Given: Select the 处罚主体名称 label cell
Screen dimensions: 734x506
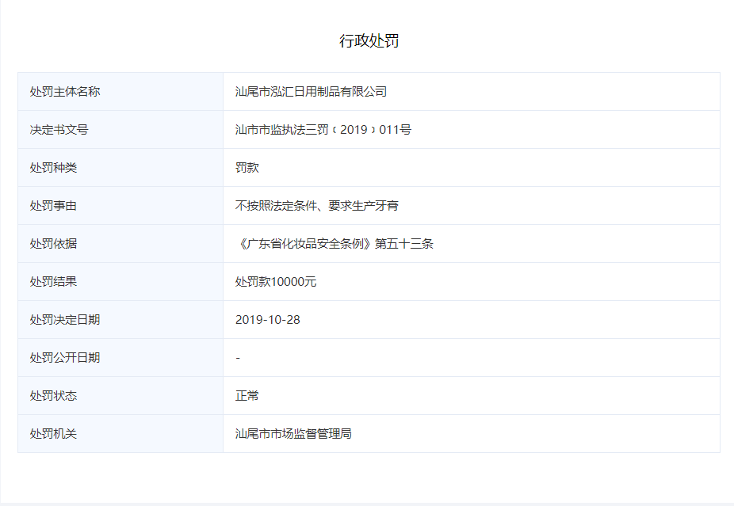Looking at the screenshot, I should (120, 92).
